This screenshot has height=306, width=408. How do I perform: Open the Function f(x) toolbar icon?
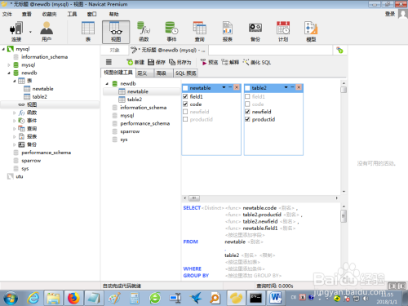[x=144, y=32]
